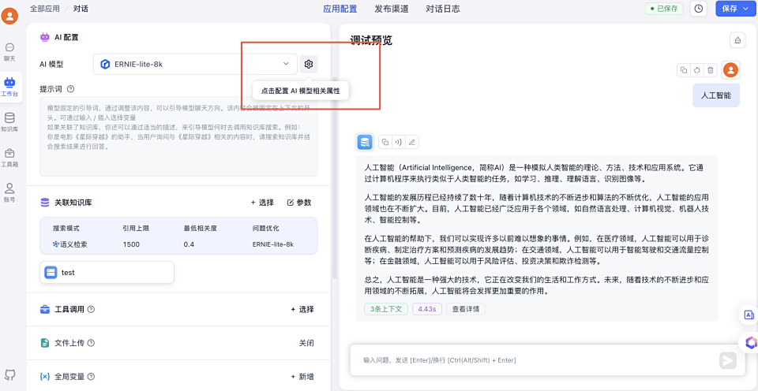Switch to 发布渠道 tab
Viewport: 758px width, 391px height.
click(x=392, y=9)
